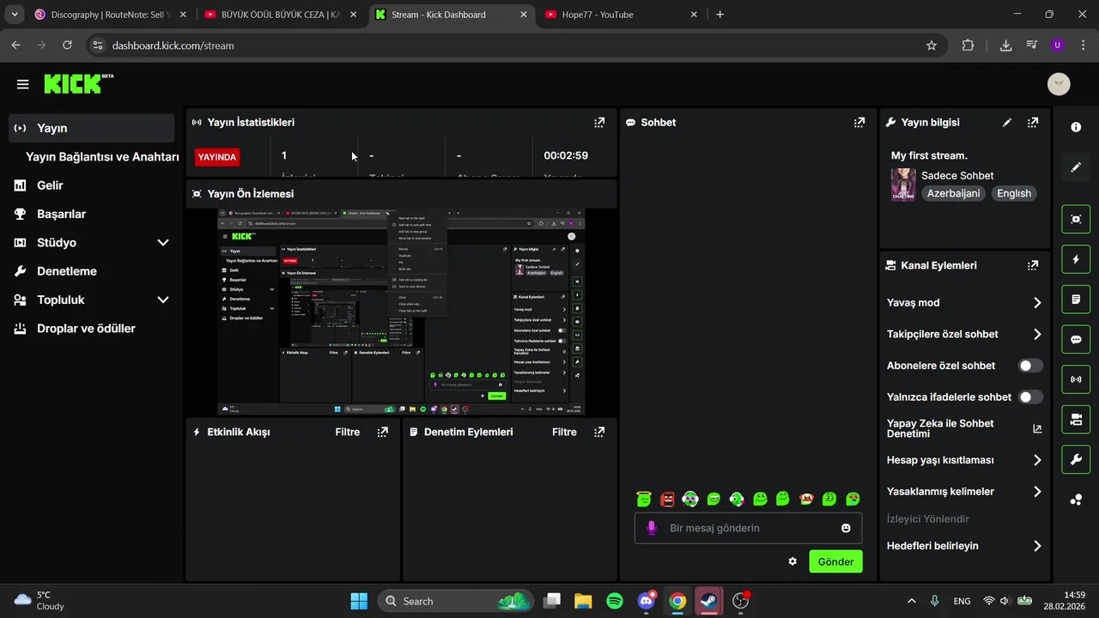1099x618 pixels.
Task: Pop out the Yayın bilgisi panel
Action: 1033,123
